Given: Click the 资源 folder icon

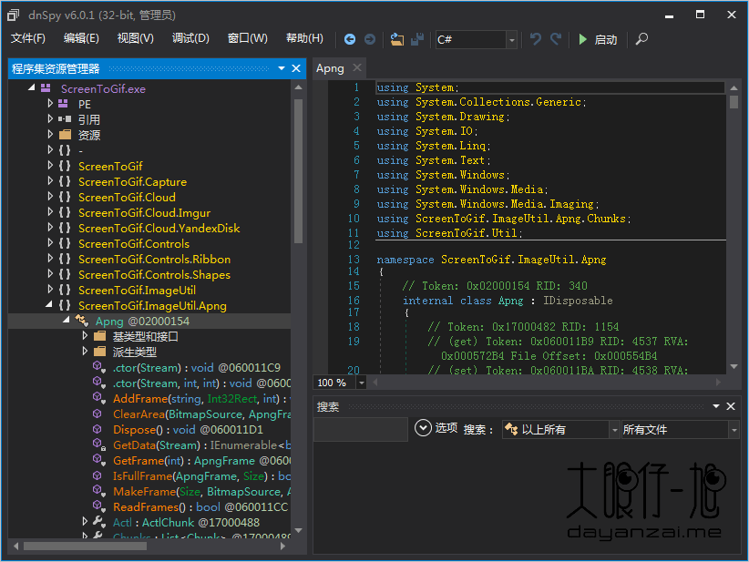Looking at the screenshot, I should (65, 134).
